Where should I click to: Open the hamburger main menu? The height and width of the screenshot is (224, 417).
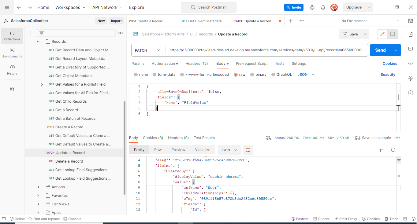coord(7,7)
